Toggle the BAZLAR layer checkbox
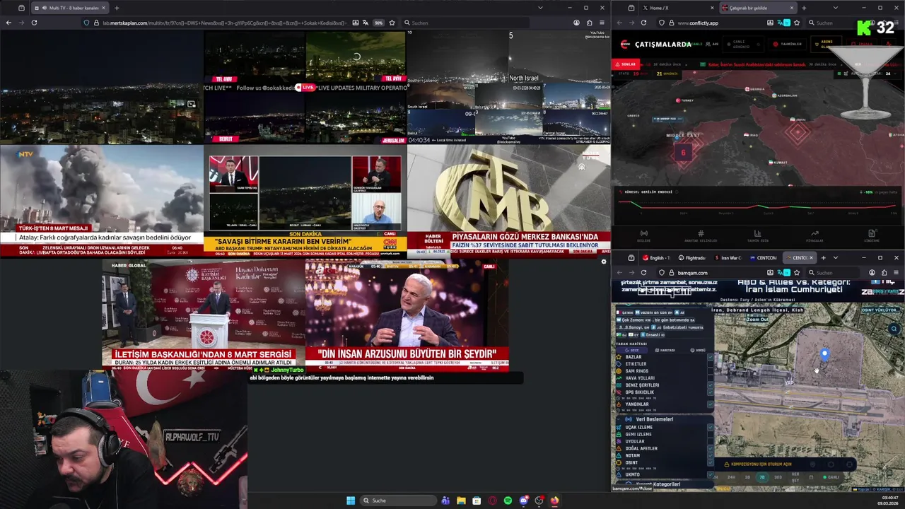 (710, 357)
